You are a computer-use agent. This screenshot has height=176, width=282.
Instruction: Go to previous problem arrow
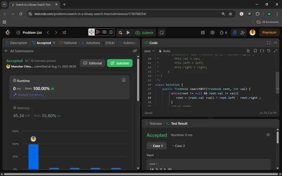pos(48,32)
